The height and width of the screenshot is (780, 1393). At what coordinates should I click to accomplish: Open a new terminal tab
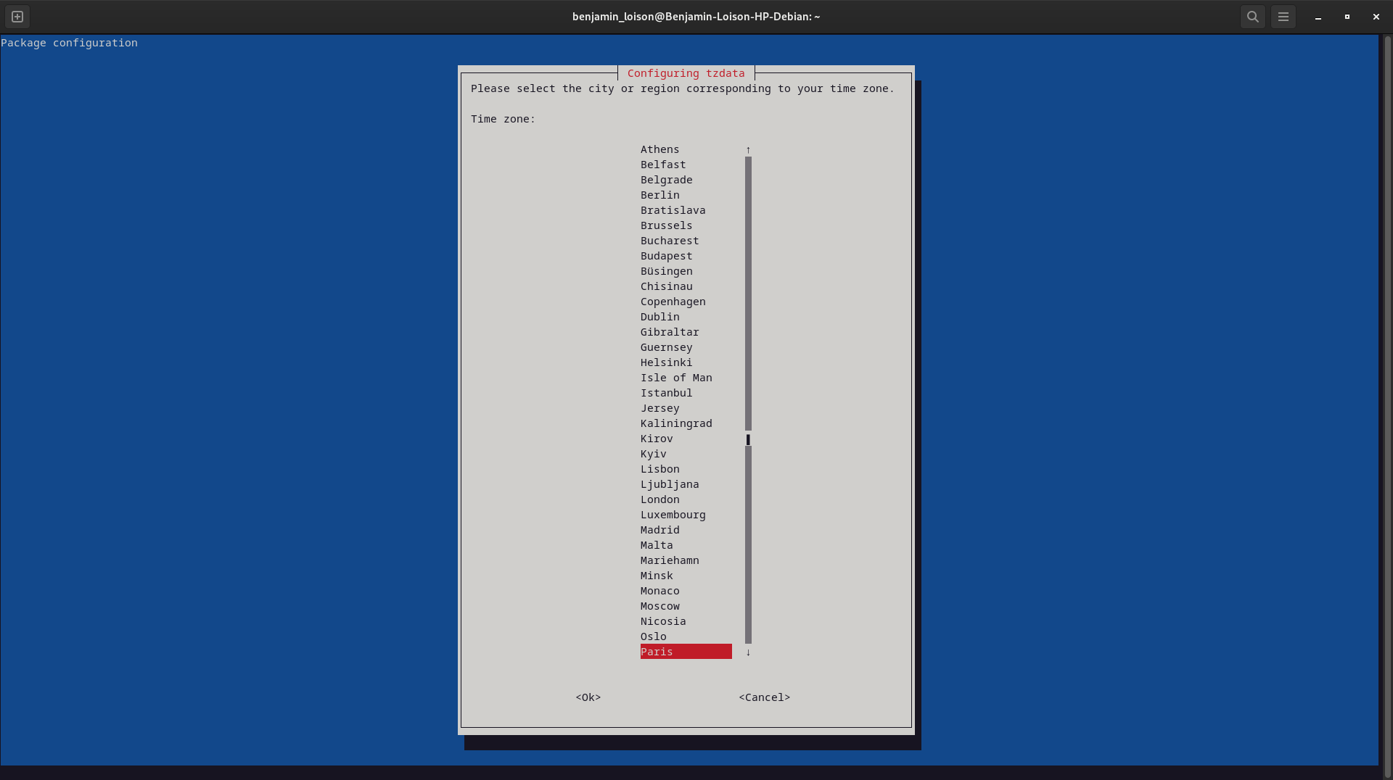pyautogui.click(x=17, y=17)
